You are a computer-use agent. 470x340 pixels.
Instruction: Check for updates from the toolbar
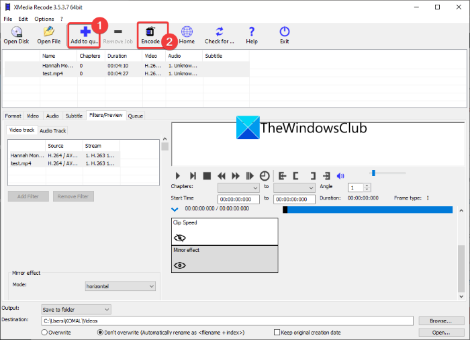point(220,35)
